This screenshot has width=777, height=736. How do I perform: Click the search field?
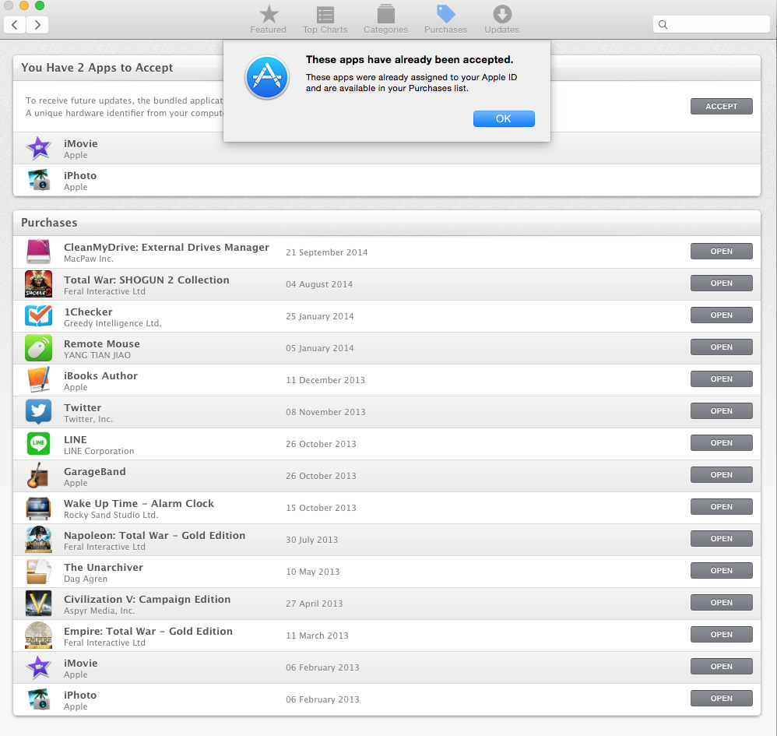coord(711,24)
